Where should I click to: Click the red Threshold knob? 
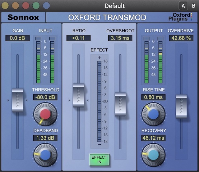tap(45, 114)
